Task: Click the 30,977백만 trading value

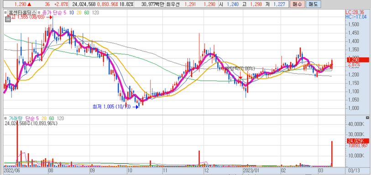Action: [152, 4]
